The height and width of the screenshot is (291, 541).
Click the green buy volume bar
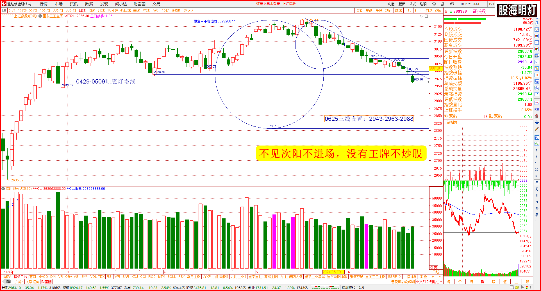[465, 19]
